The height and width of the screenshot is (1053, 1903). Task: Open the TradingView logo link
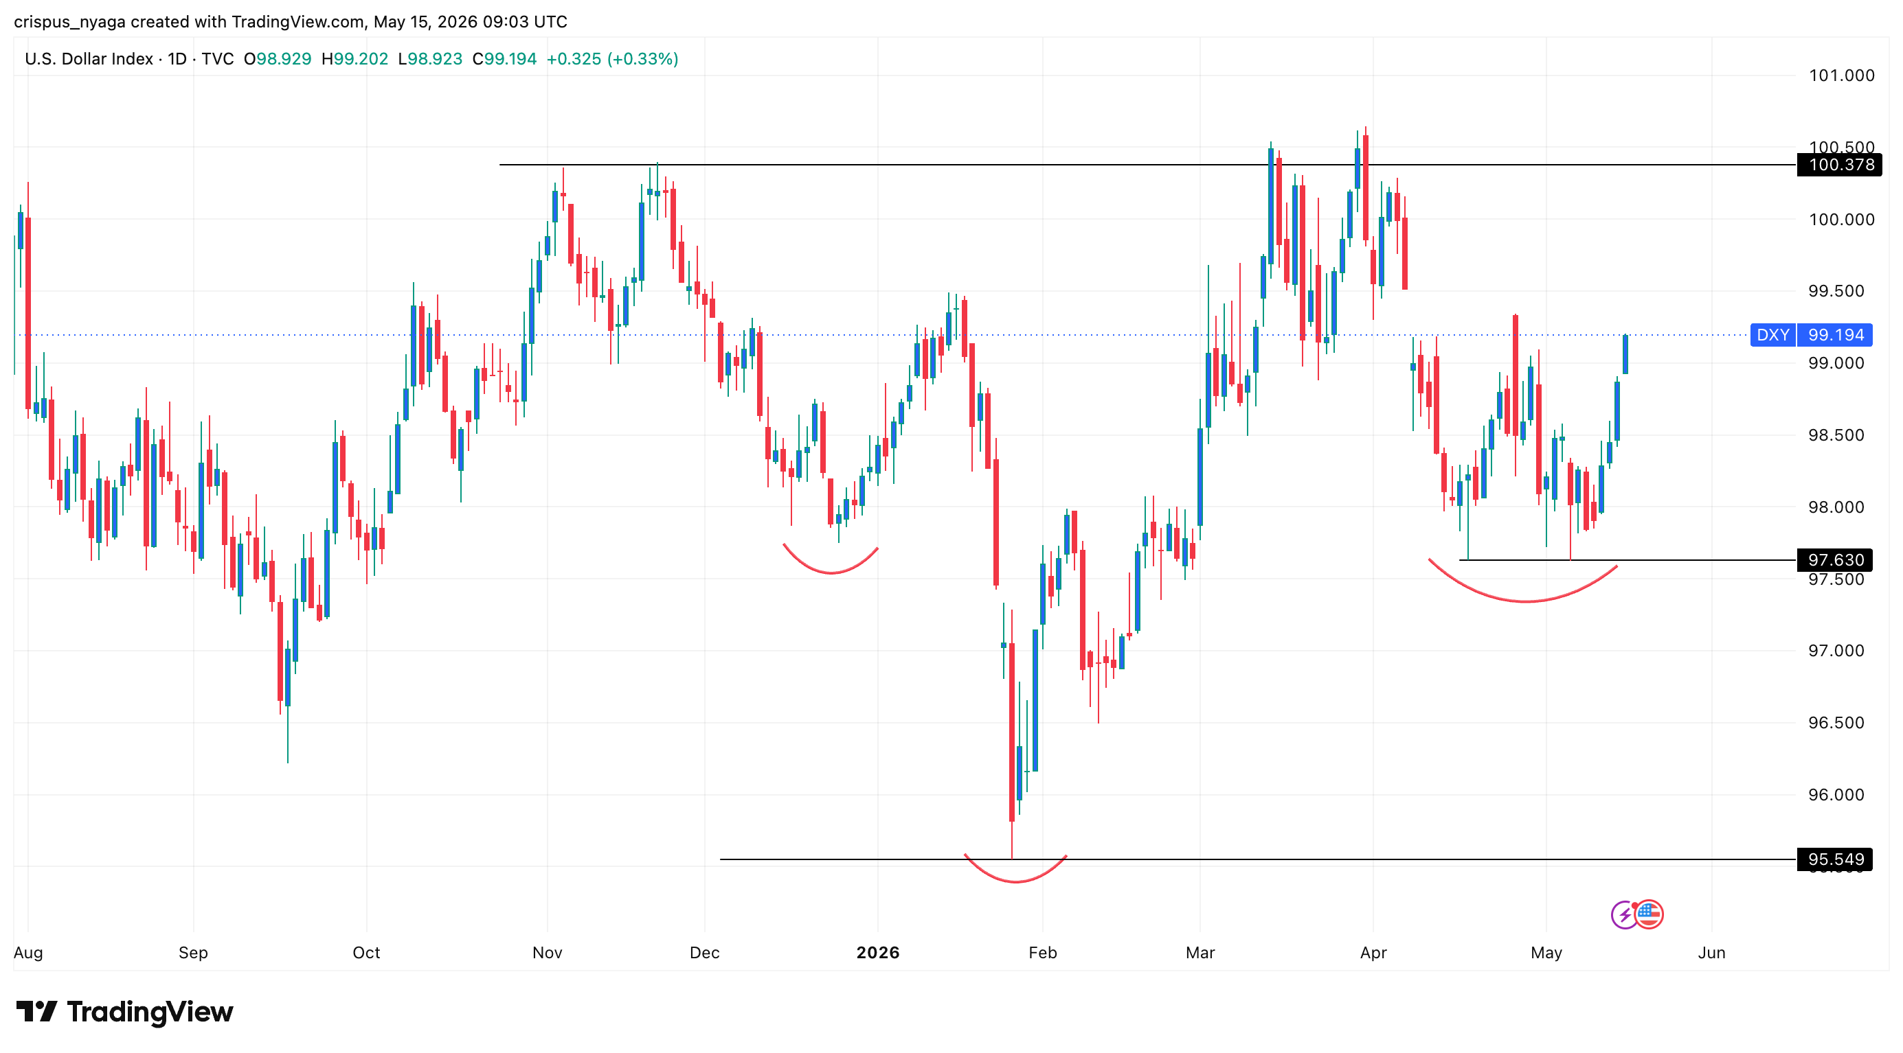124,1011
